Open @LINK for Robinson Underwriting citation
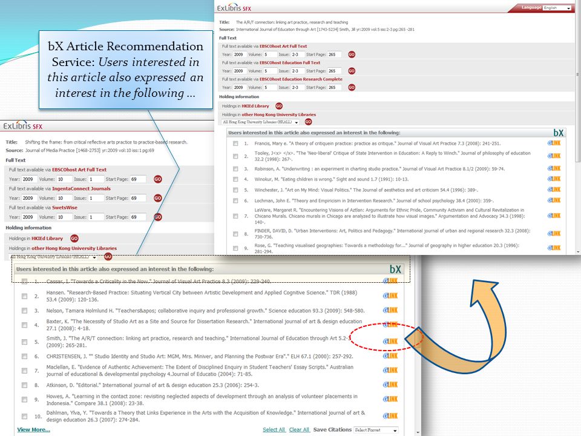 554,168
